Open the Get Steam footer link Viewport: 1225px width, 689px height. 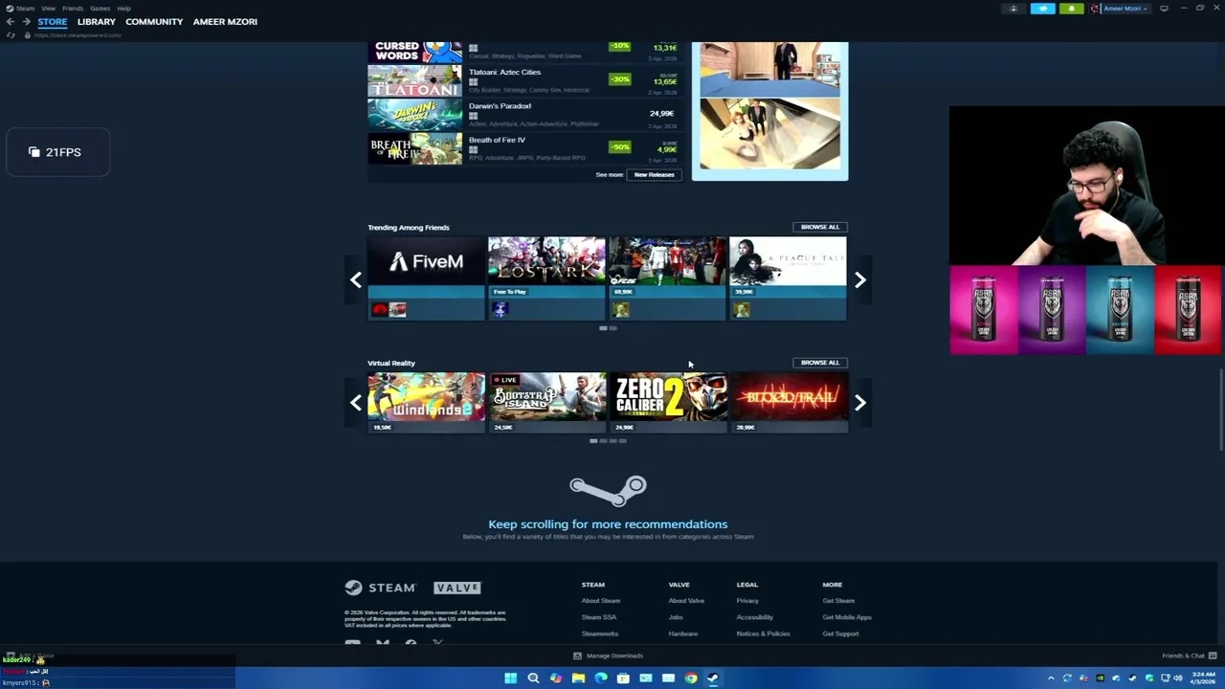coord(838,601)
